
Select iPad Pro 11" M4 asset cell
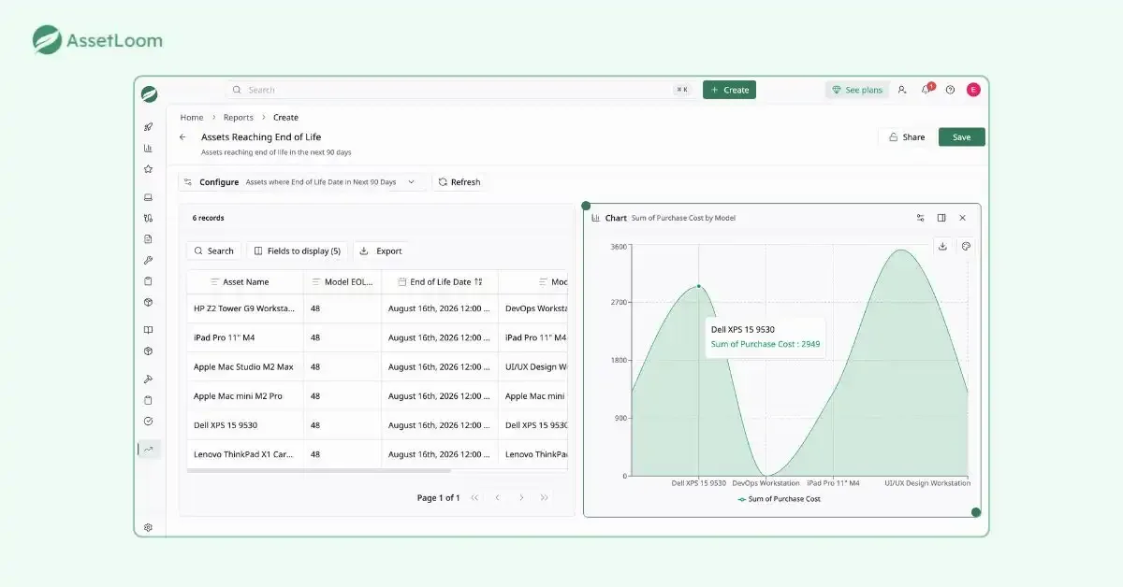click(245, 337)
